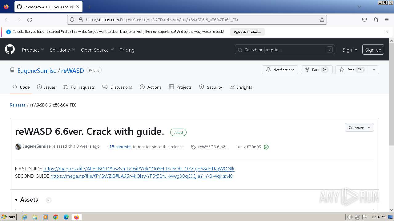This screenshot has height=221, width=394.
Task: Switch to the Projects tab
Action: point(180,87)
